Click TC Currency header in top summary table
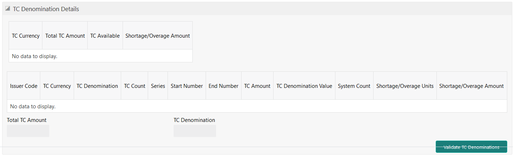This screenshot has height=156, width=513. tap(26, 36)
